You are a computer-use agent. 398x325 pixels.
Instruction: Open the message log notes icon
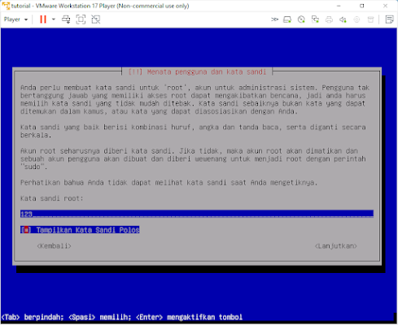[x=390, y=19]
